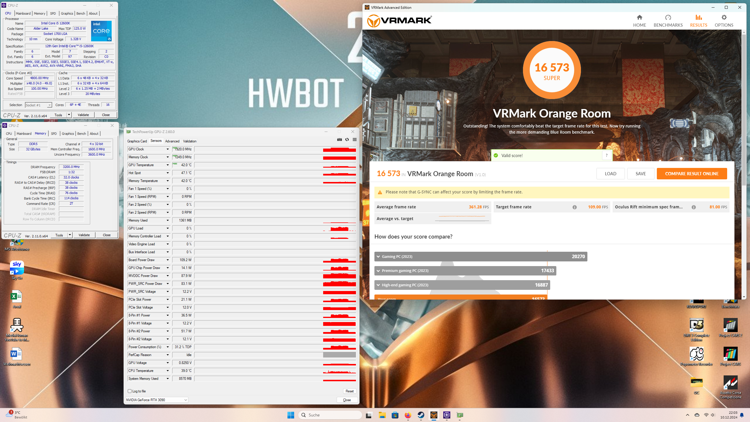Open volume icon in system tray
Screen dimensions: 750x422
(x=713, y=415)
